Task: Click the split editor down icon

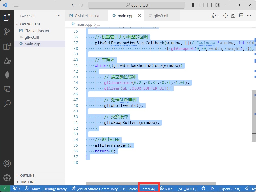Action: click(241, 16)
